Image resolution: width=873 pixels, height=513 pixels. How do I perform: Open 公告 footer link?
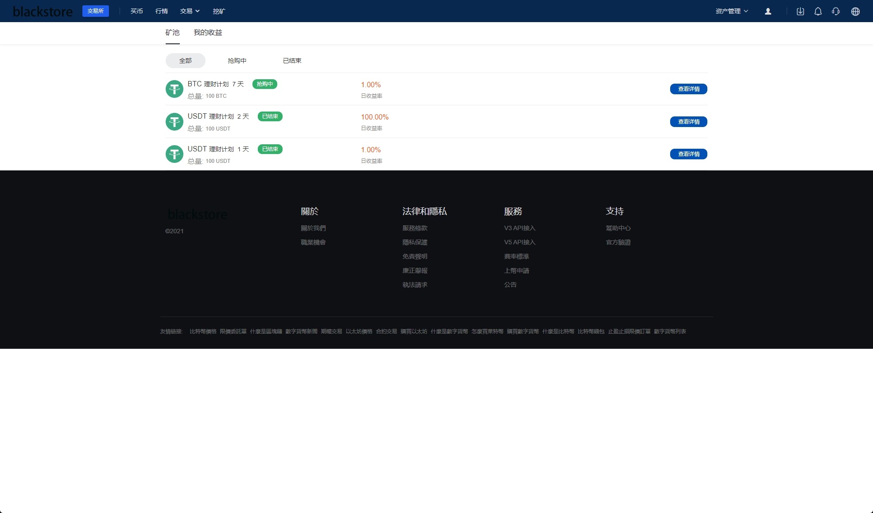click(511, 285)
